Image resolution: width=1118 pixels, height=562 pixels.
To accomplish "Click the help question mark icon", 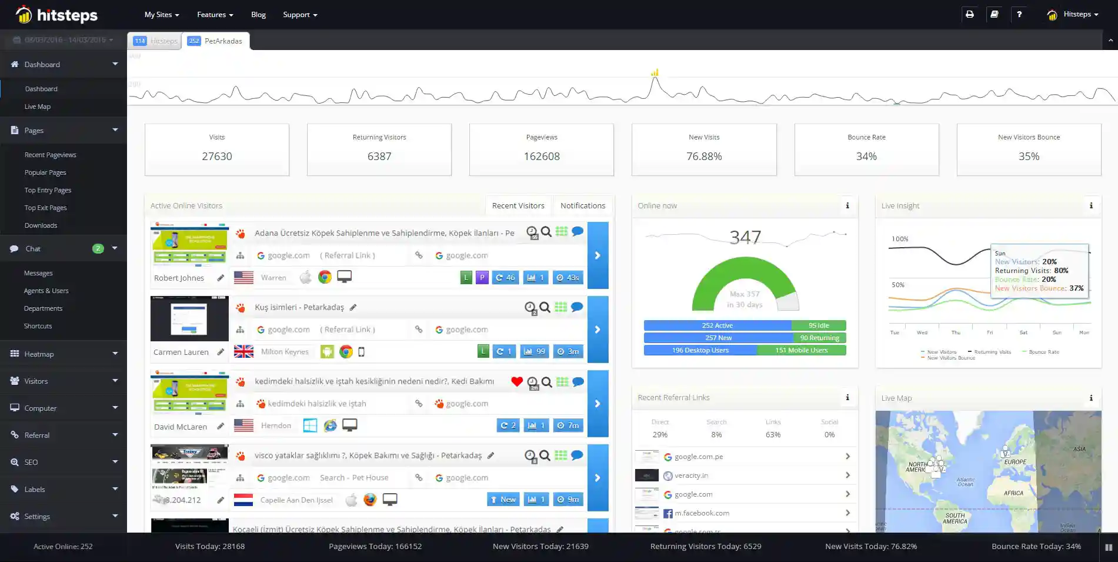I will point(1020,14).
